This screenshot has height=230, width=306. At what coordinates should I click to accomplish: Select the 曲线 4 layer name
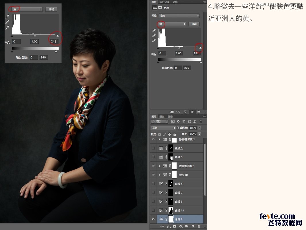pos(179,184)
